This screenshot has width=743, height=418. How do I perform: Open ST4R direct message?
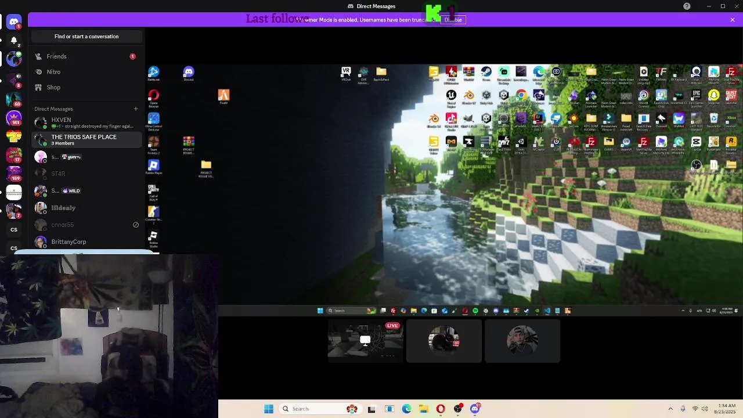(x=86, y=174)
